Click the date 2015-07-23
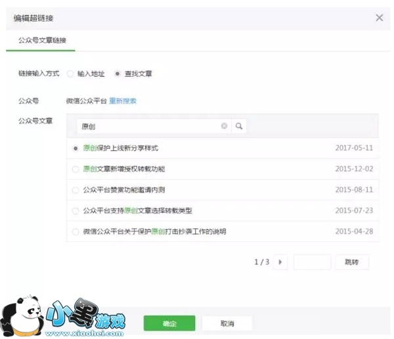Image resolution: width=394 pixels, height=339 pixels. tap(354, 210)
